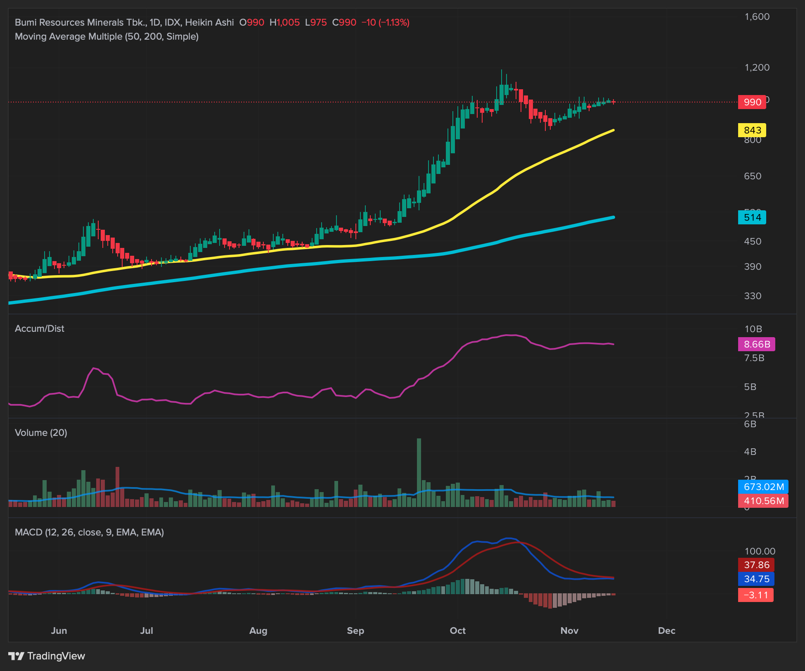Click the Dec label on time axis

666,631
